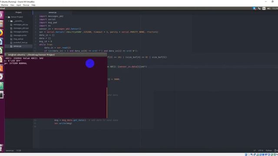This screenshot has width=278, height=156.
Task: Click the serial.Serial port configuration line
Action: click(99, 32)
